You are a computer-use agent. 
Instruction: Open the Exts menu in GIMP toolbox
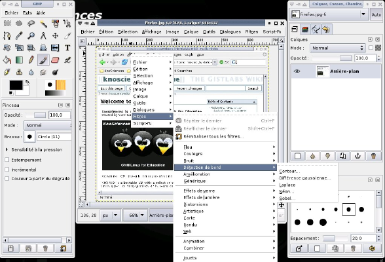click(x=27, y=12)
